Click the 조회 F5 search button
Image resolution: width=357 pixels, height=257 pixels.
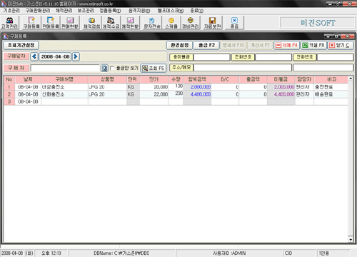coord(153,69)
